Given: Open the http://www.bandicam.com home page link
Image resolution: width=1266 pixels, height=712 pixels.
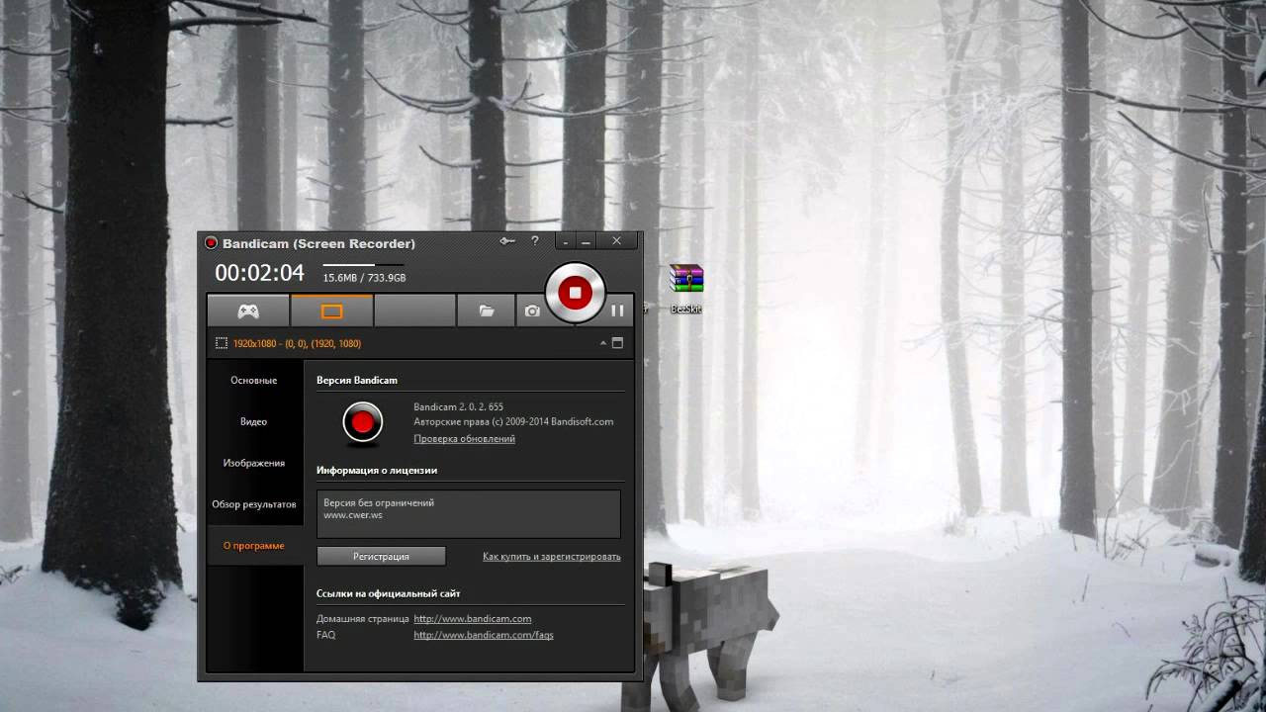Looking at the screenshot, I should (472, 619).
